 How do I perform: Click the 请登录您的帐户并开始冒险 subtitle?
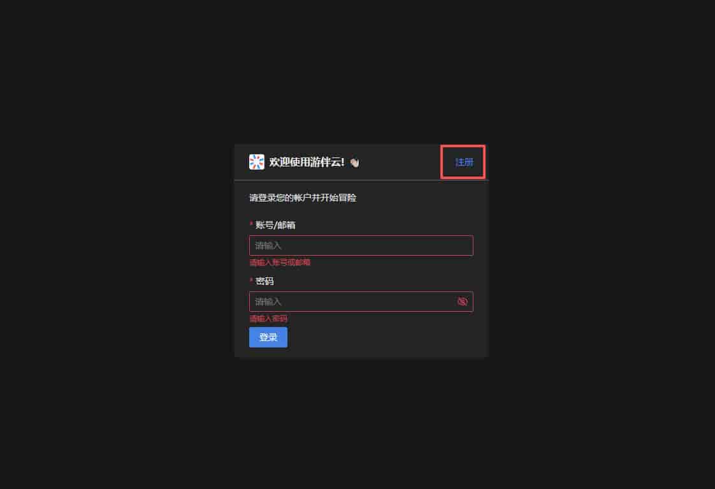[x=303, y=198]
